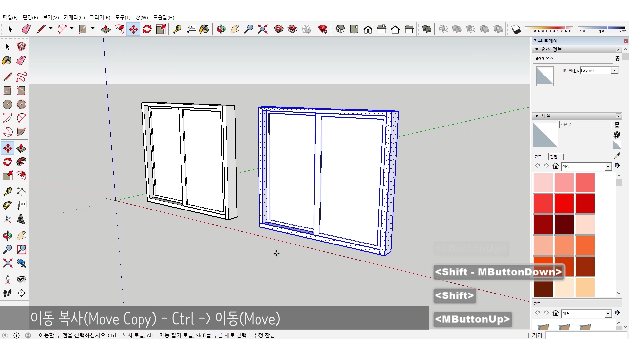Go to materials home list button
The image size is (629, 353).
coord(555,166)
